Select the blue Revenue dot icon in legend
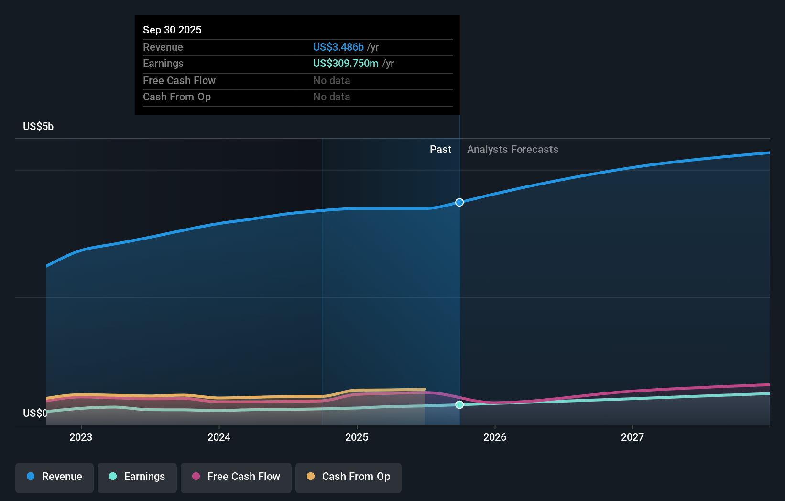Viewport: 785px width, 501px height. pos(30,477)
